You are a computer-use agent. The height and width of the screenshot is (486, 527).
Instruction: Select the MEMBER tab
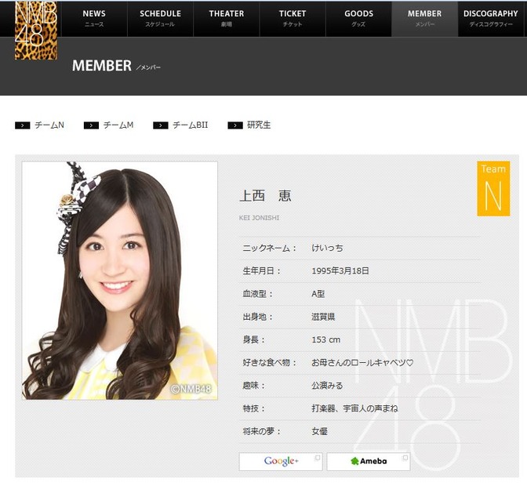[x=424, y=19]
